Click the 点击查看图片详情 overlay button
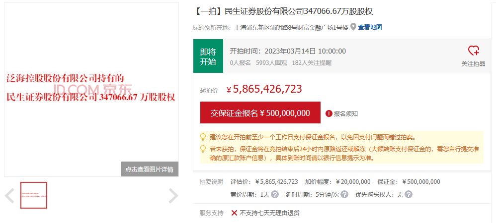The image size is (496, 223). pos(149,169)
